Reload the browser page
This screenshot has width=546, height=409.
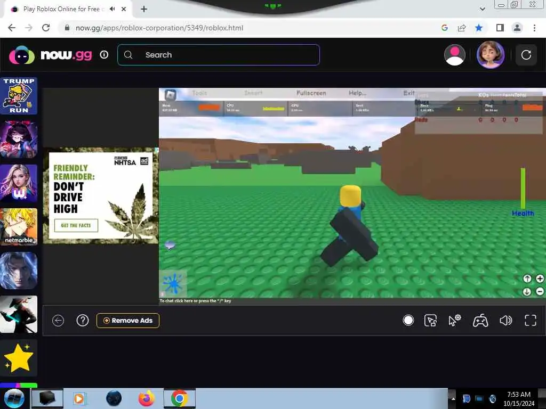[46, 28]
